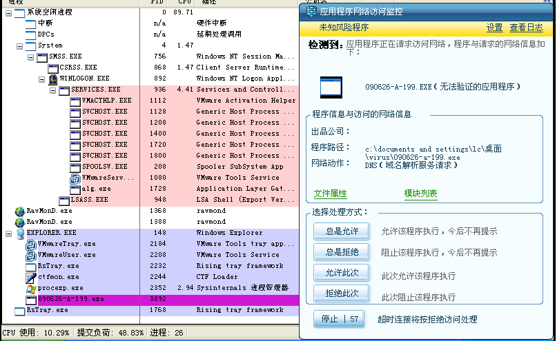Click the CPU value 89.71
Viewport: 557px width, 341px height.
click(x=184, y=12)
